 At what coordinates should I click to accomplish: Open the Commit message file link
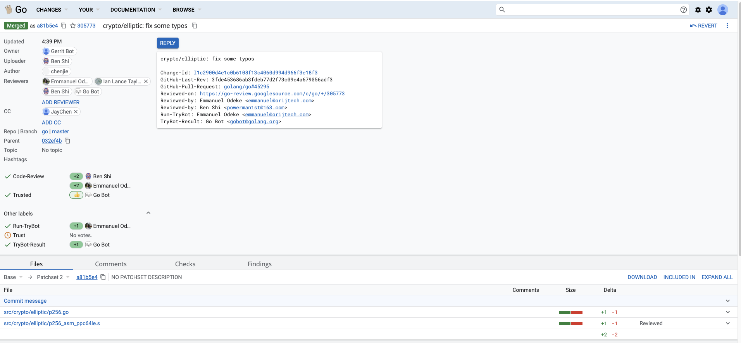pos(25,301)
